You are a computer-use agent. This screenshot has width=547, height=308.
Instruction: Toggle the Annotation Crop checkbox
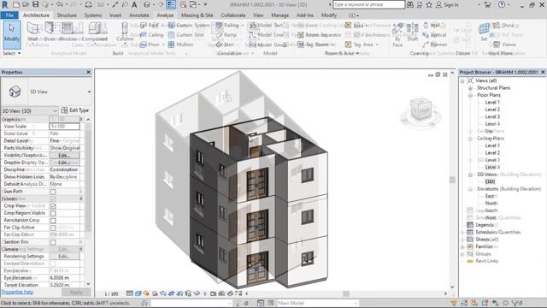pos(53,221)
